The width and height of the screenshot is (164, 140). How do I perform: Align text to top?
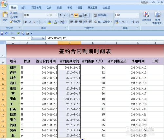click(72, 15)
